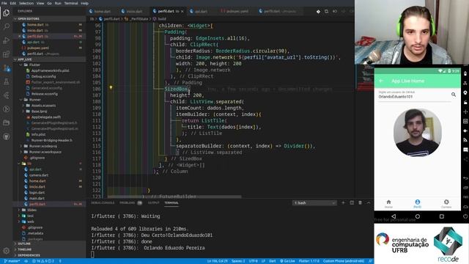Switch to the Output panel tab
469x264 pixels.
click(153, 202)
